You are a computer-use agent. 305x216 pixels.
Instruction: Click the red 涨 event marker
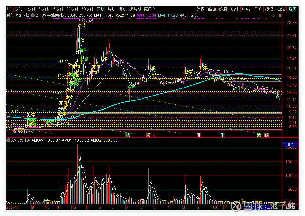tap(199, 135)
